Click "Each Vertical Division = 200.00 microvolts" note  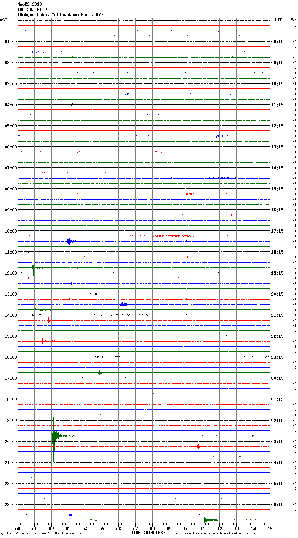click(45, 533)
